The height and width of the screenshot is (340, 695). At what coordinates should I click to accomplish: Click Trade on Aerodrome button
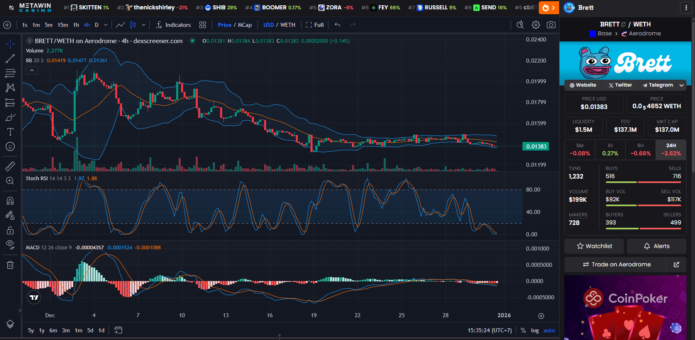coord(616,264)
